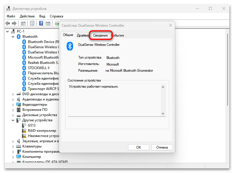234x173 pixels.
Task: Collapse the PC-1 root node
Action: 8,31
